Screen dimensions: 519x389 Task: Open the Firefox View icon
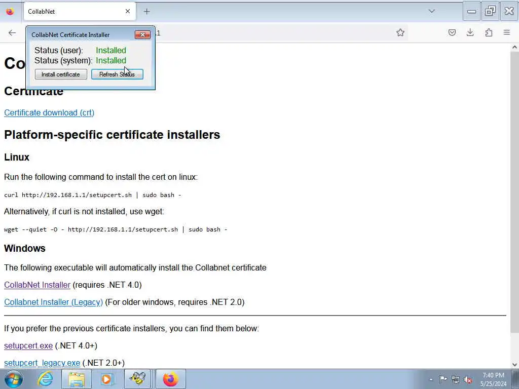tap(10, 12)
